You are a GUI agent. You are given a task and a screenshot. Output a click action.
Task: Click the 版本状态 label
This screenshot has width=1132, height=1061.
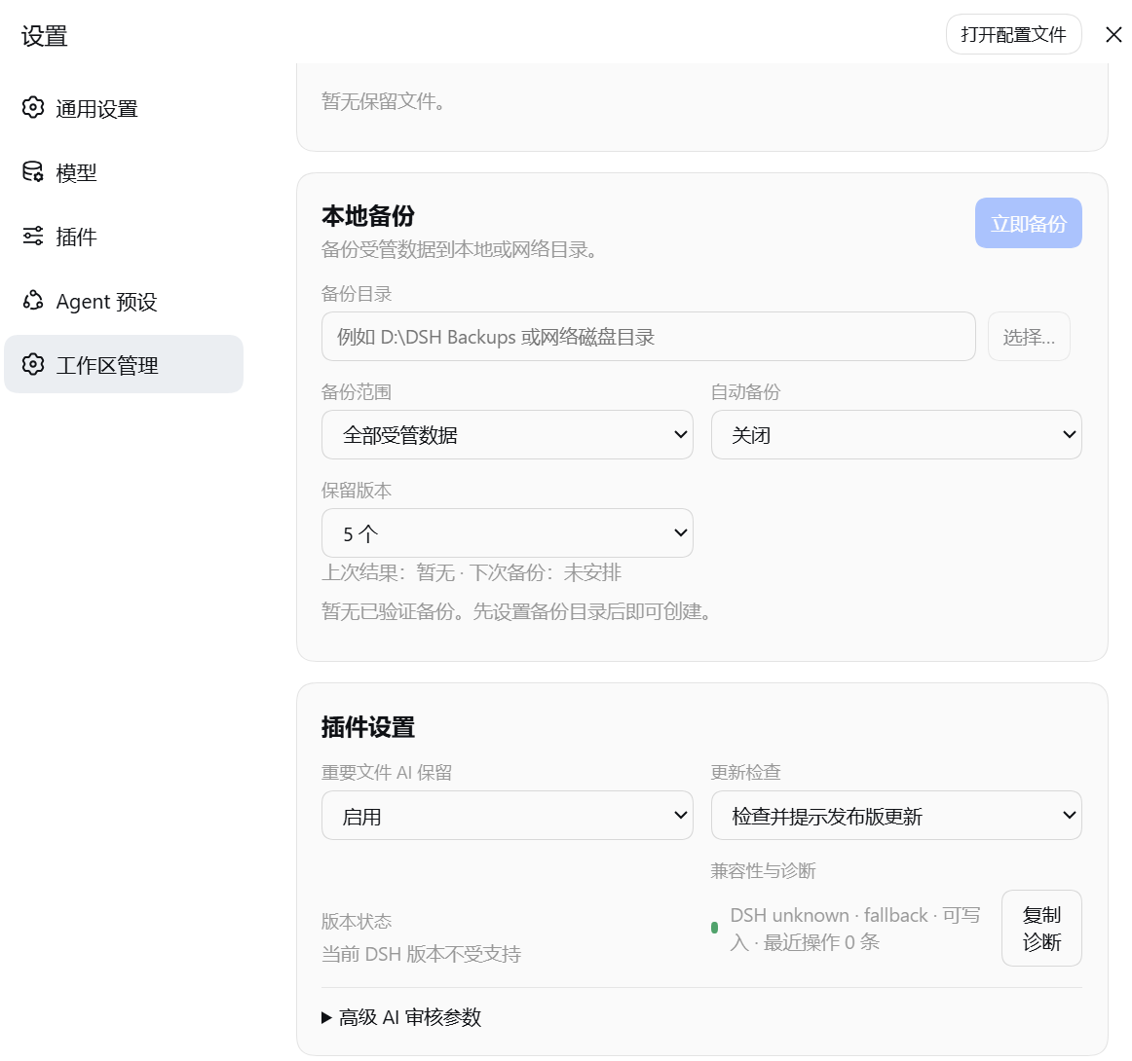coord(357,921)
